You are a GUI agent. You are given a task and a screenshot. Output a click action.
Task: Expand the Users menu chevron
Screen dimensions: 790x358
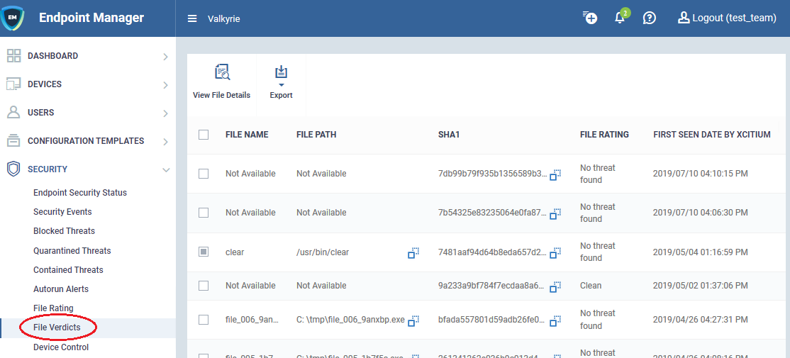pos(166,113)
